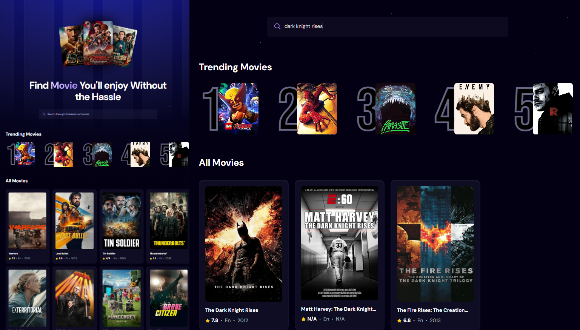Click the star icon under Warfare in the left panel
Screen dimensions: 580x330
10,259
